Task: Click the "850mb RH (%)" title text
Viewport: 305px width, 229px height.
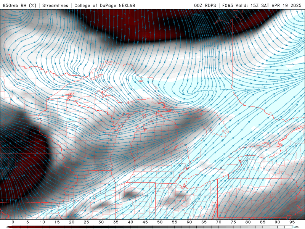Action: coord(19,6)
